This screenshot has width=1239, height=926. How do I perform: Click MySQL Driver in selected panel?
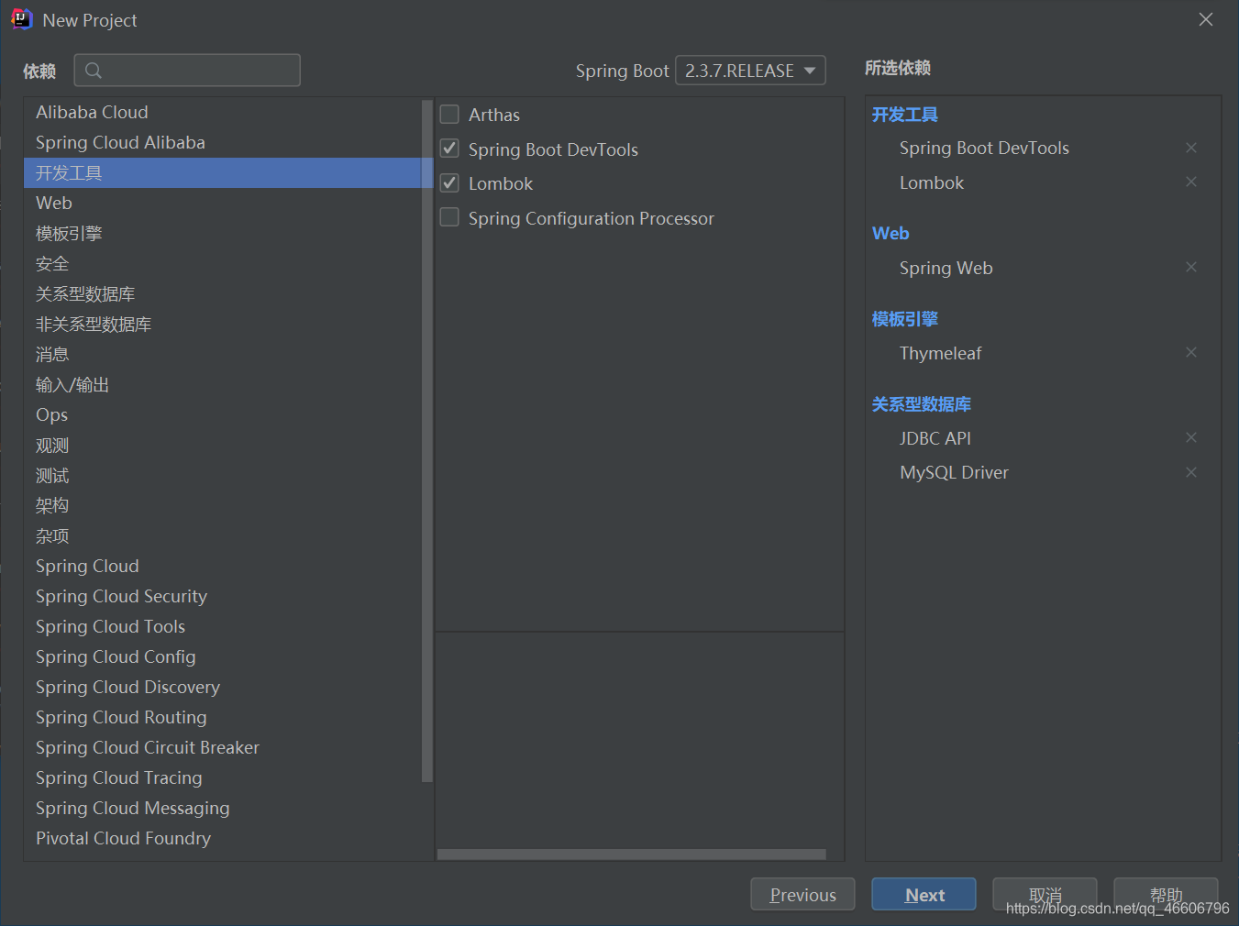point(954,472)
